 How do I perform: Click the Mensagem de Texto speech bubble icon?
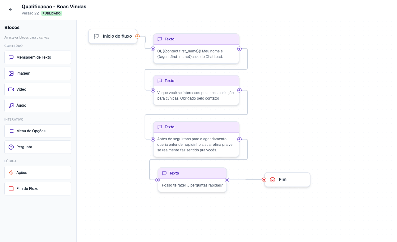[11, 57]
